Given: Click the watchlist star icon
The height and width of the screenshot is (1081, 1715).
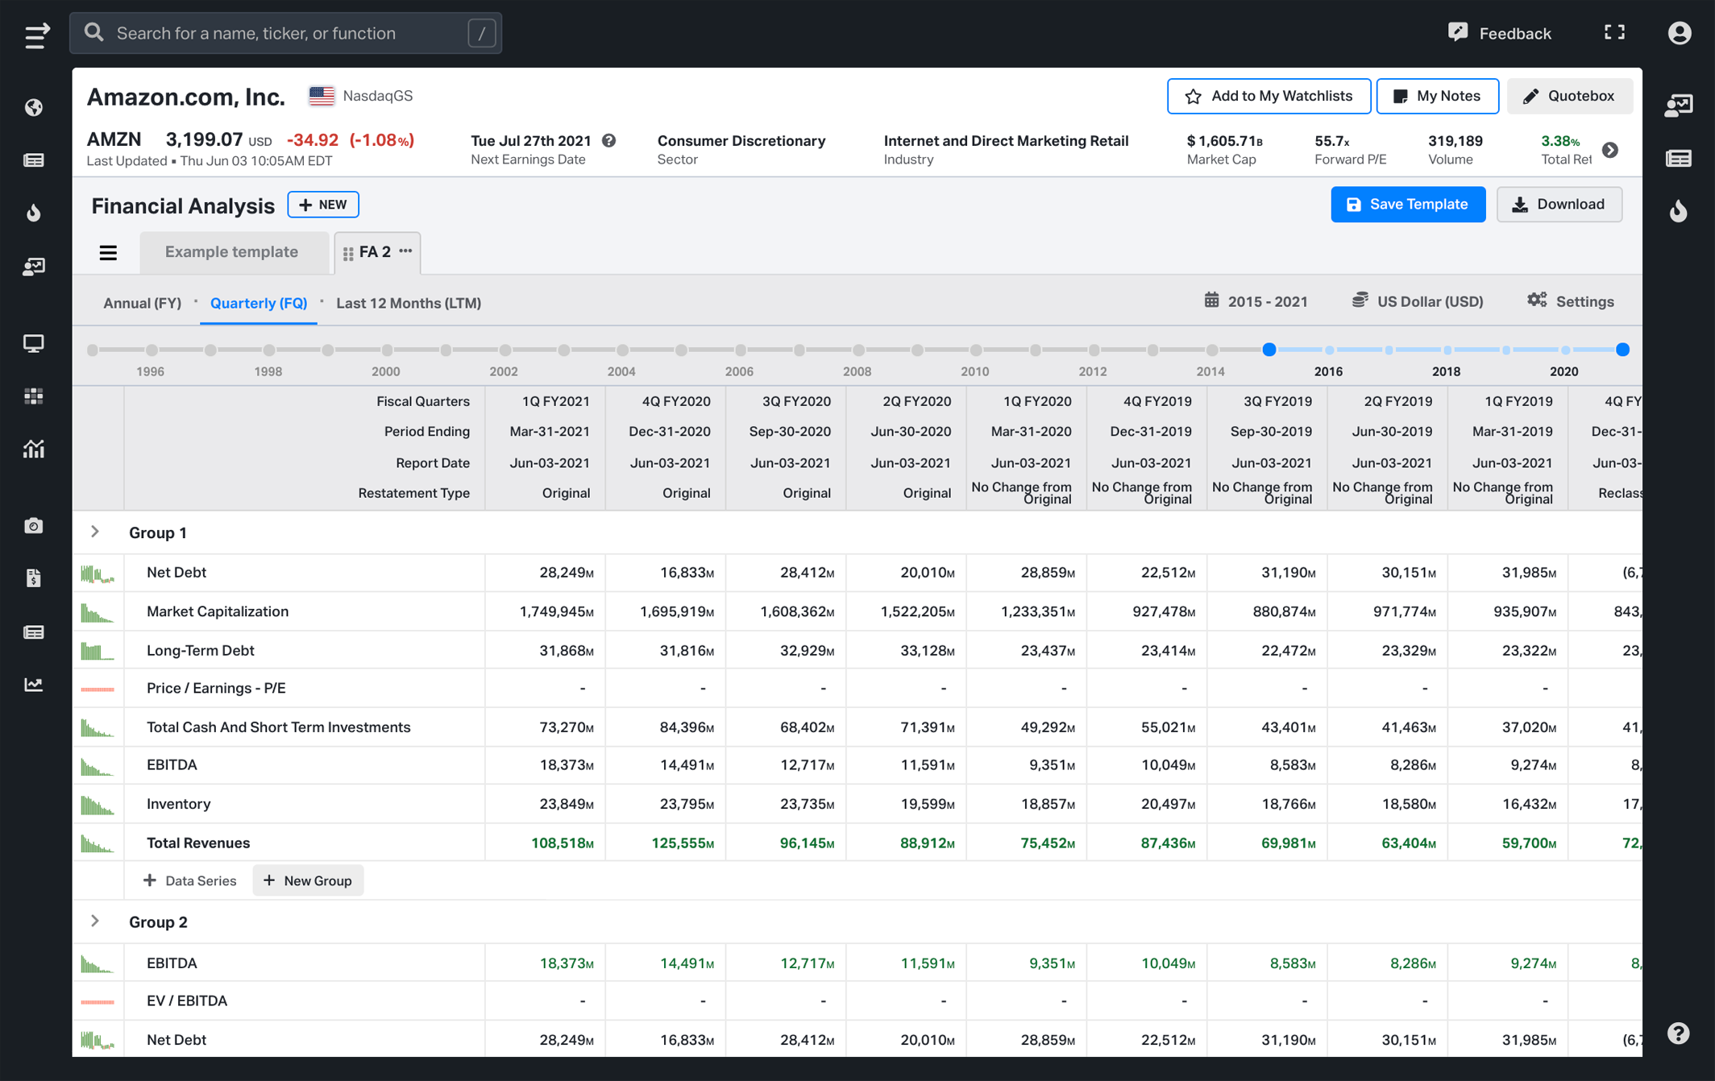Looking at the screenshot, I should [1192, 95].
